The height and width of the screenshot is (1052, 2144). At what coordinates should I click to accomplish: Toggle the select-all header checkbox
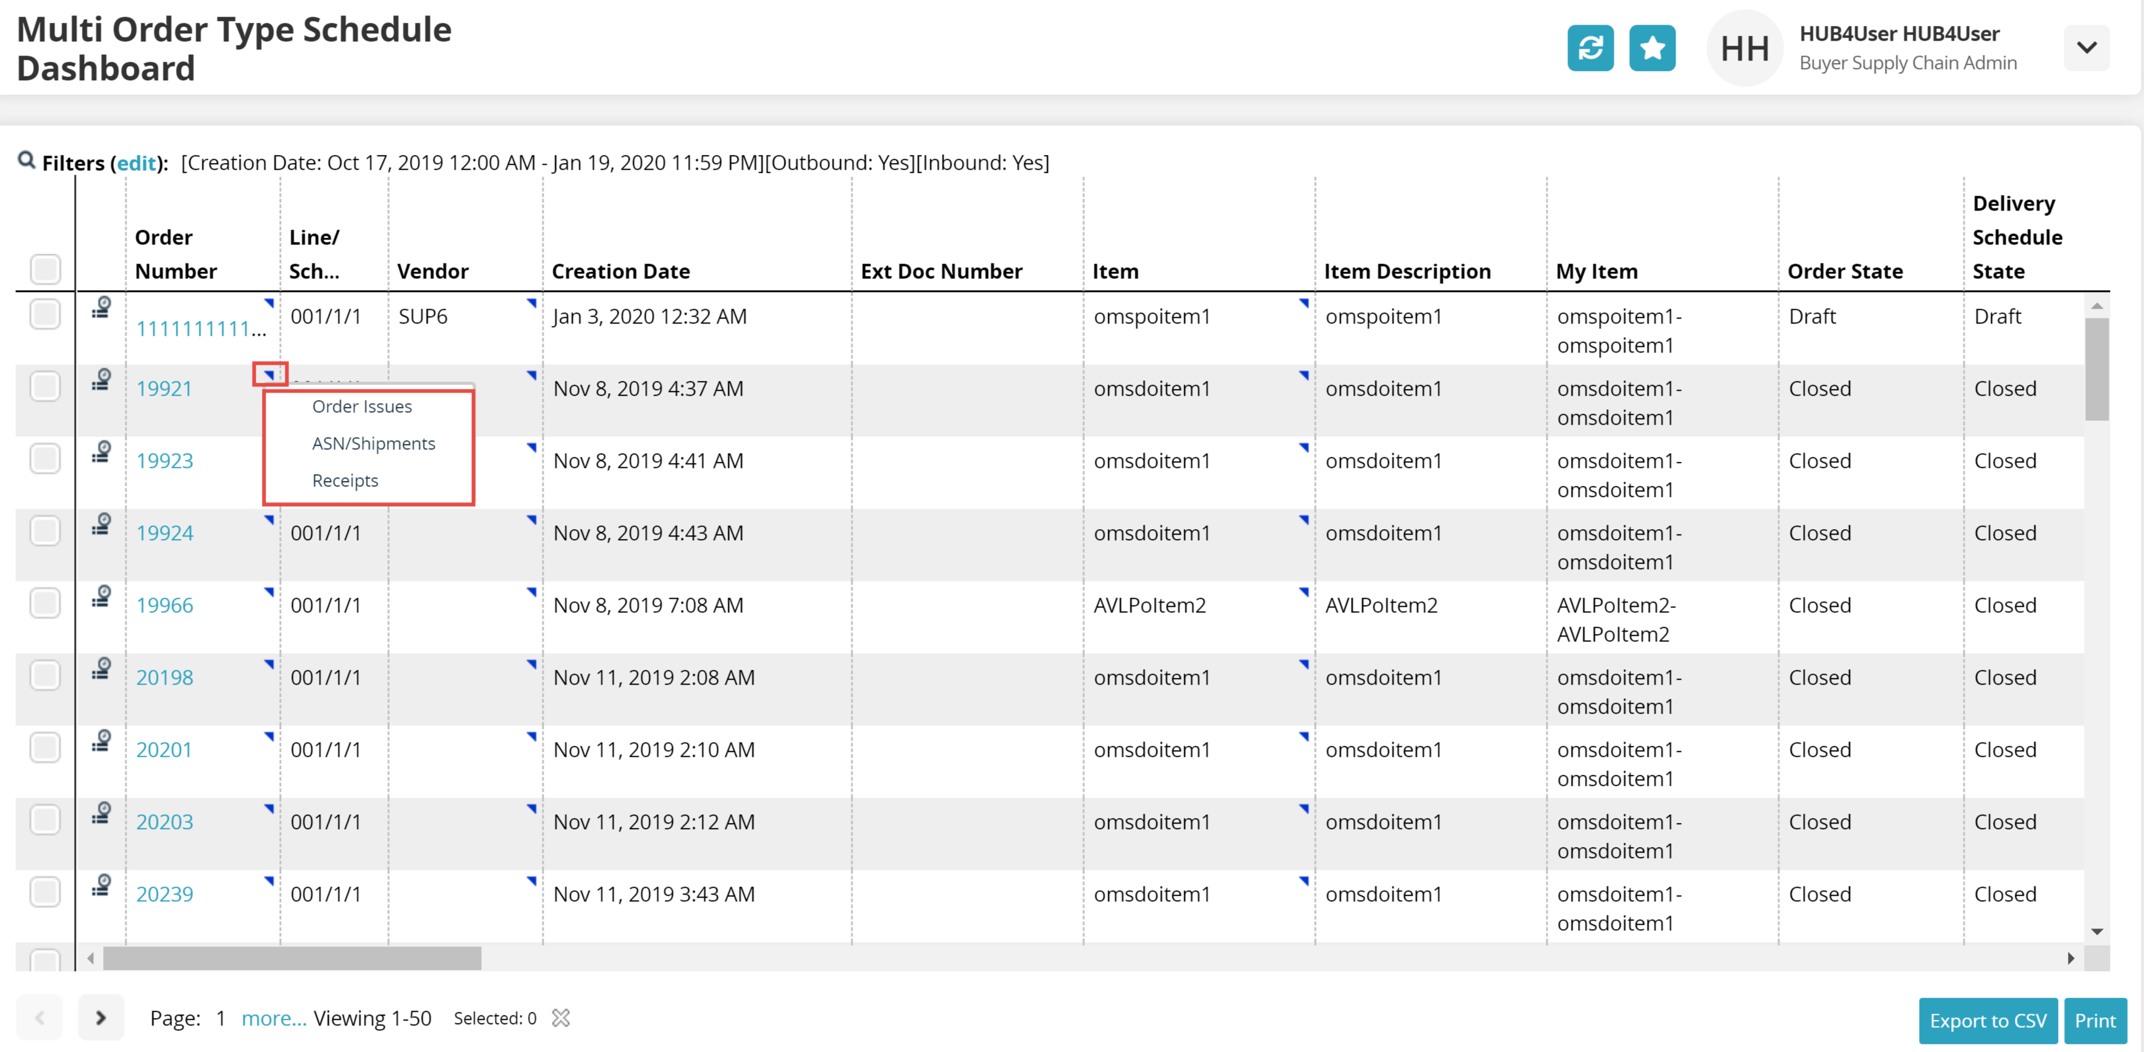click(x=45, y=269)
